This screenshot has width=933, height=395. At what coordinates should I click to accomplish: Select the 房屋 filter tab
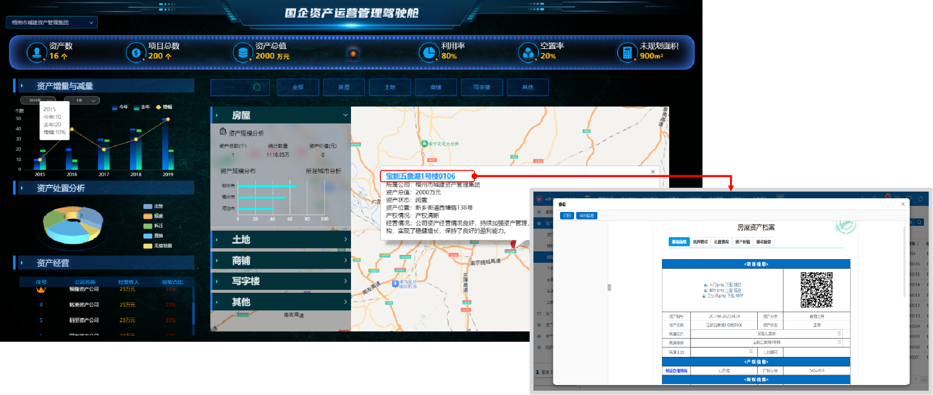344,87
